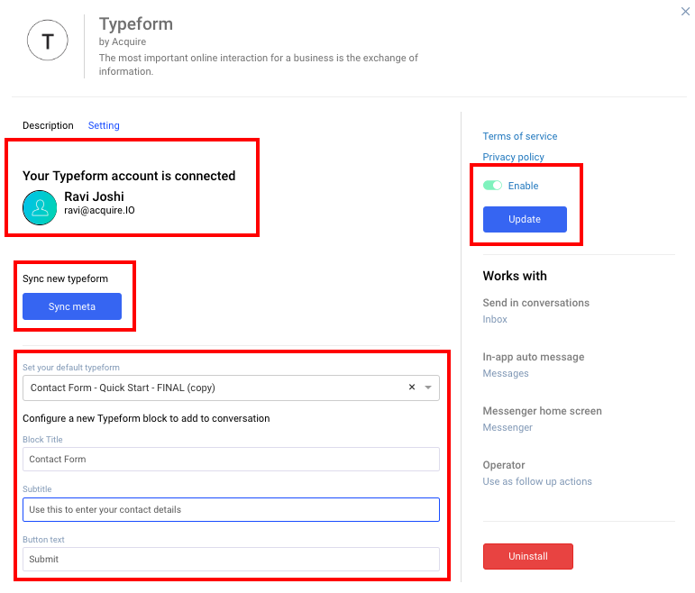Focus the Block Title input field
Image resolution: width=695 pixels, height=593 pixels.
(231, 459)
